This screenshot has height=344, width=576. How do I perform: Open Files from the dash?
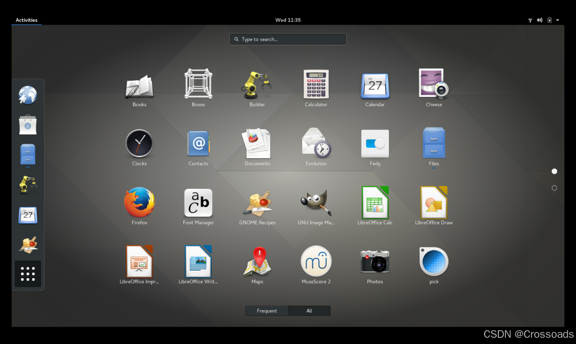click(x=28, y=154)
